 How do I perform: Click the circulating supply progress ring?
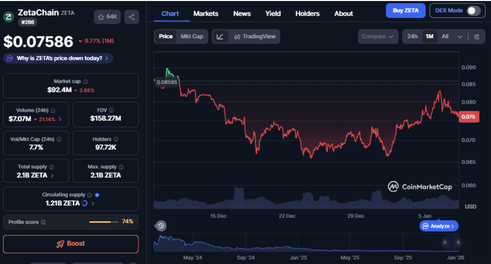tap(84, 203)
